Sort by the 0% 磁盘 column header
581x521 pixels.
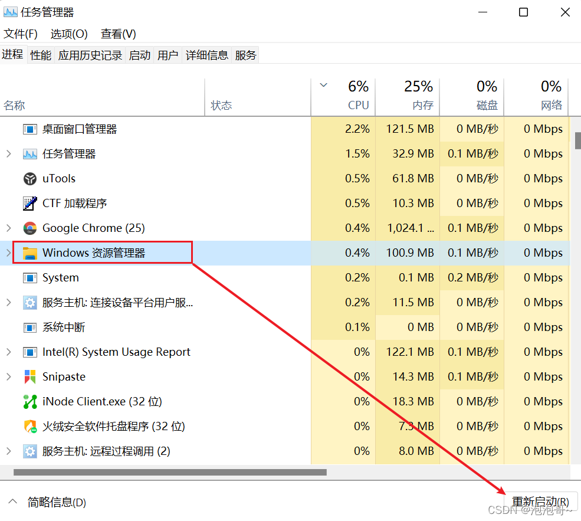(472, 97)
